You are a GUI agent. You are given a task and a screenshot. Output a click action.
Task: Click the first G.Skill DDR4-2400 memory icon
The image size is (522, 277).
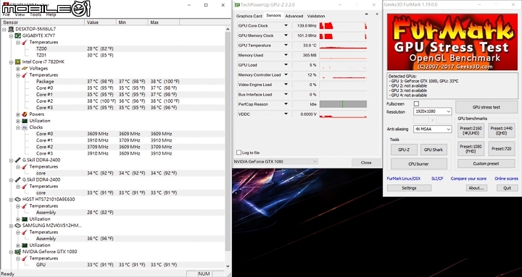coord(17,160)
